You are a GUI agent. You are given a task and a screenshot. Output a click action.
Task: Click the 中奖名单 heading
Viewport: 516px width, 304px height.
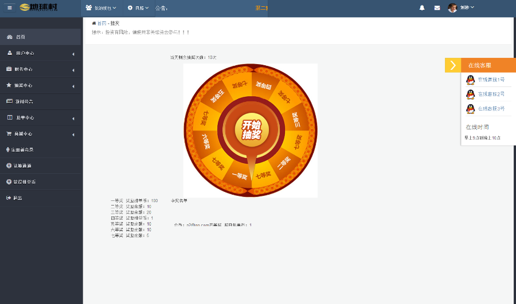pyautogui.click(x=179, y=200)
